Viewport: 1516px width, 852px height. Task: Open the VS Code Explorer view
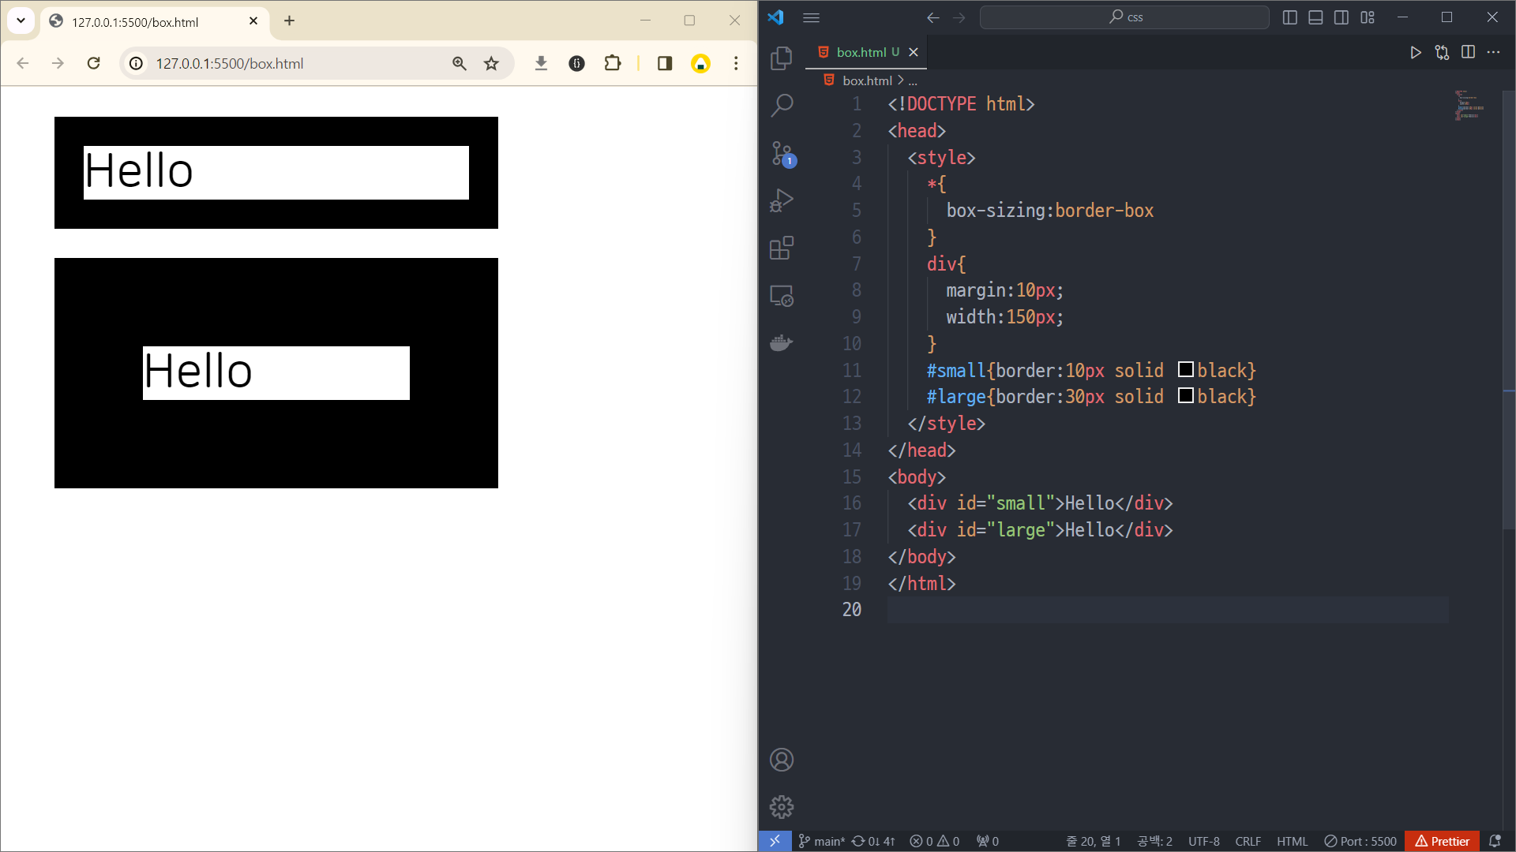[781, 58]
